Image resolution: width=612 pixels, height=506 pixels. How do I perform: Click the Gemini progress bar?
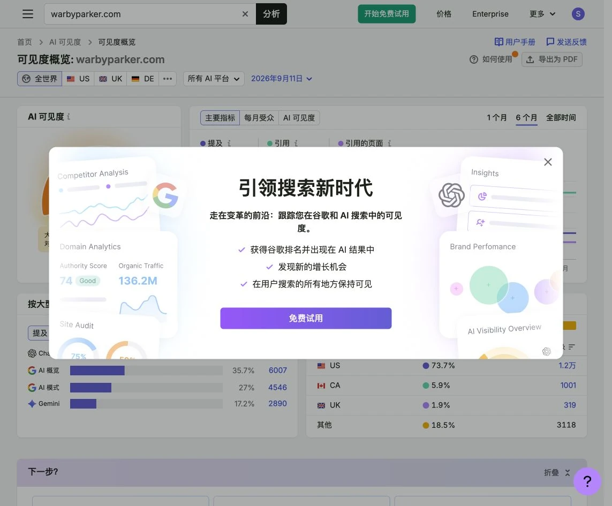tap(146, 404)
